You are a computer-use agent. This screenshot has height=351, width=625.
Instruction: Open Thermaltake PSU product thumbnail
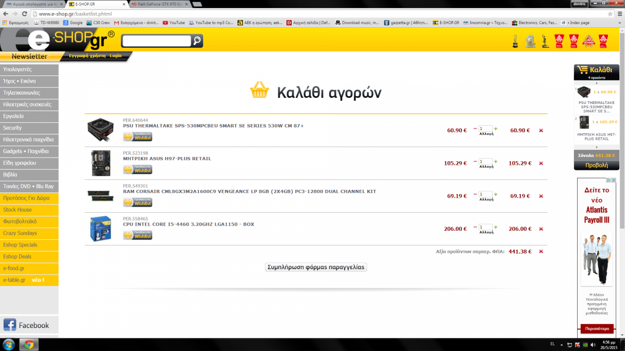pos(101,131)
